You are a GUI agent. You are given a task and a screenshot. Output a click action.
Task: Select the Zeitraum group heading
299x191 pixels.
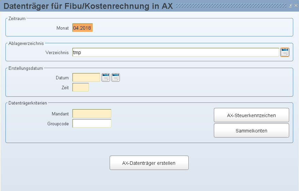17,18
